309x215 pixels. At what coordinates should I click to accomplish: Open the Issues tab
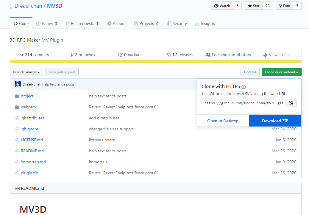coord(47,23)
